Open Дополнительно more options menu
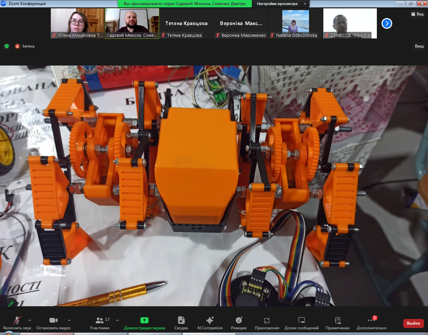The width and height of the screenshot is (428, 335). click(x=371, y=323)
